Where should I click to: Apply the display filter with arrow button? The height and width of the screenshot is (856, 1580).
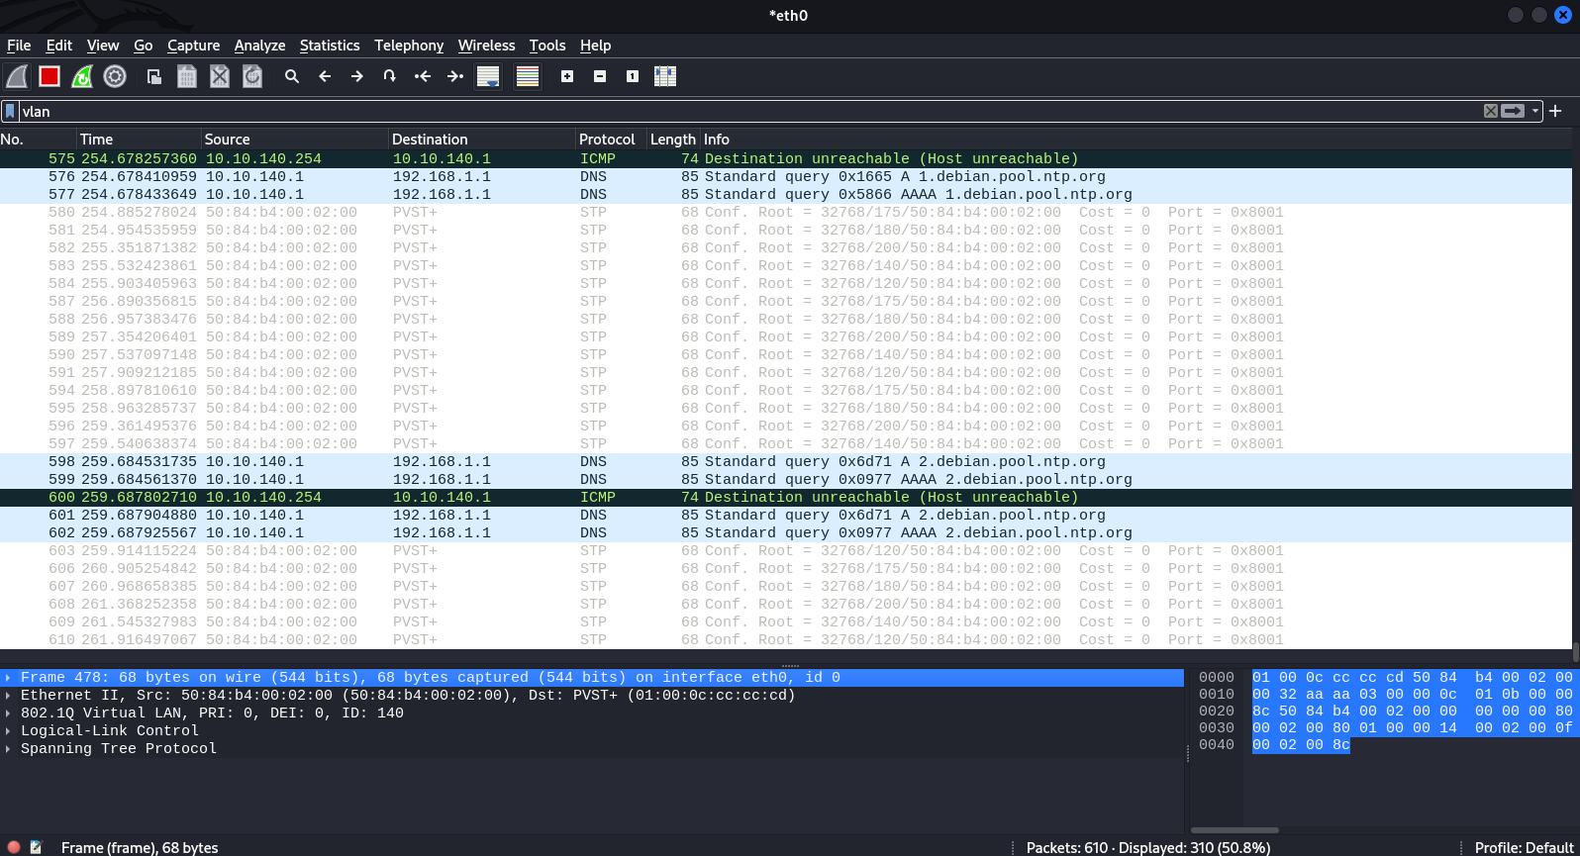pyautogui.click(x=1513, y=111)
